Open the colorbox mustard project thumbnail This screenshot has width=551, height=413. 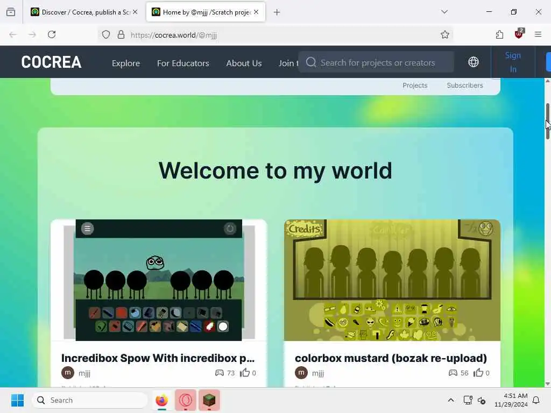[x=392, y=280]
